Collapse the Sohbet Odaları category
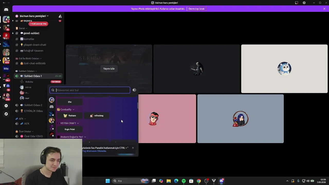 (x=26, y=71)
